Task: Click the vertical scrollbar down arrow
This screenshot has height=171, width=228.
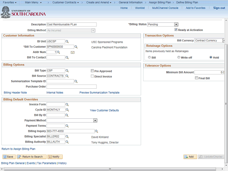Action: point(226,165)
